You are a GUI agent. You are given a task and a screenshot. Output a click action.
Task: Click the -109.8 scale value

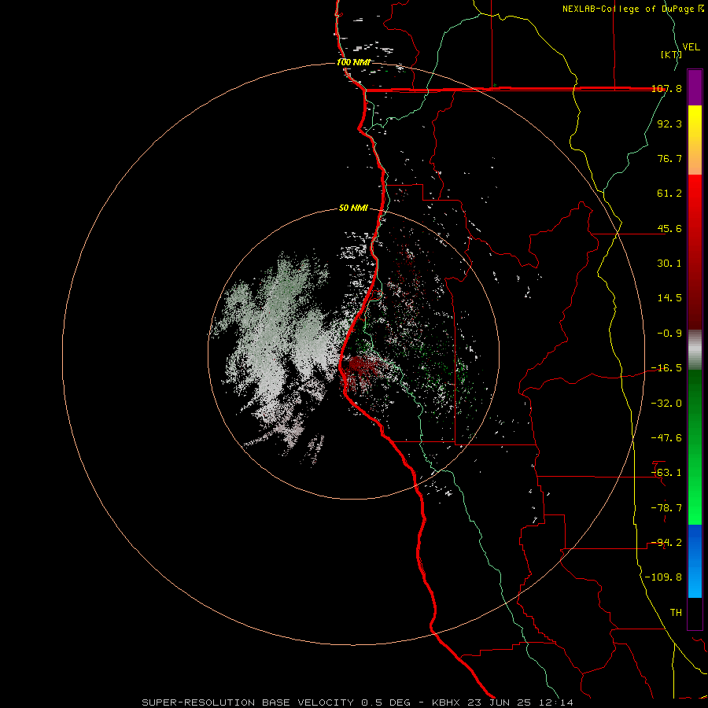pyautogui.click(x=664, y=577)
